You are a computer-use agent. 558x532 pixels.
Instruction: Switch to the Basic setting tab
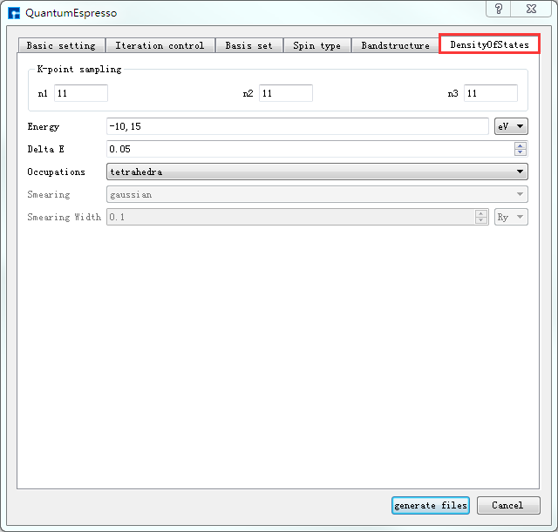[61, 45]
